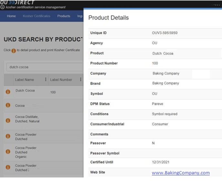Select the Cocoa Powder Dutched Organic label
222x181 pixels.
[x=26, y=152]
